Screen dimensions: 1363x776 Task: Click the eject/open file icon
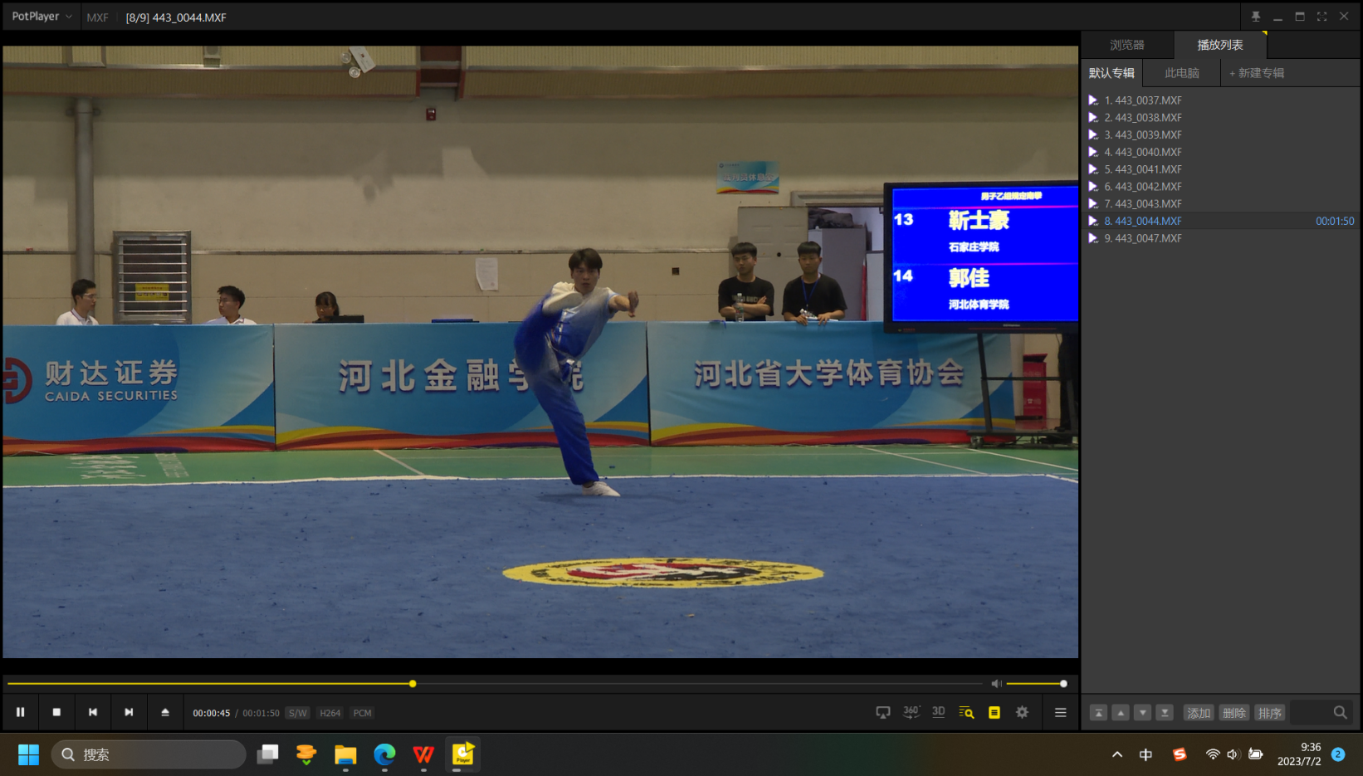(x=165, y=712)
